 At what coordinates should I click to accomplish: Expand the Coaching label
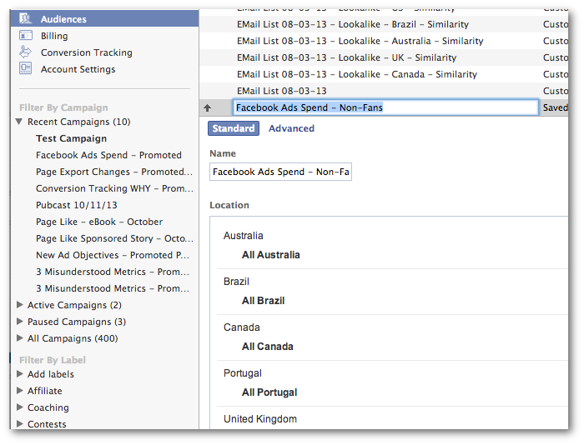click(x=20, y=407)
